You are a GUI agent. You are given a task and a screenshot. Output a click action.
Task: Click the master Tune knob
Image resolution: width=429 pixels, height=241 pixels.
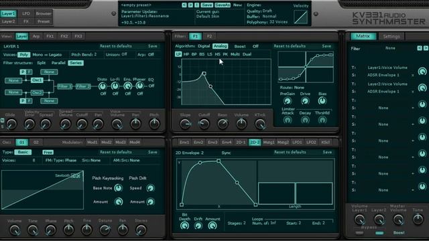418,220
